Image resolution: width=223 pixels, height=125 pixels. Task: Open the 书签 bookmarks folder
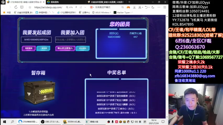pyautogui.click(x=7, y=12)
